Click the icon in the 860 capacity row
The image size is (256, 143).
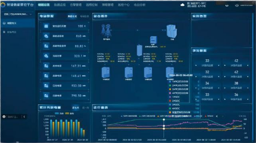pos(46,36)
